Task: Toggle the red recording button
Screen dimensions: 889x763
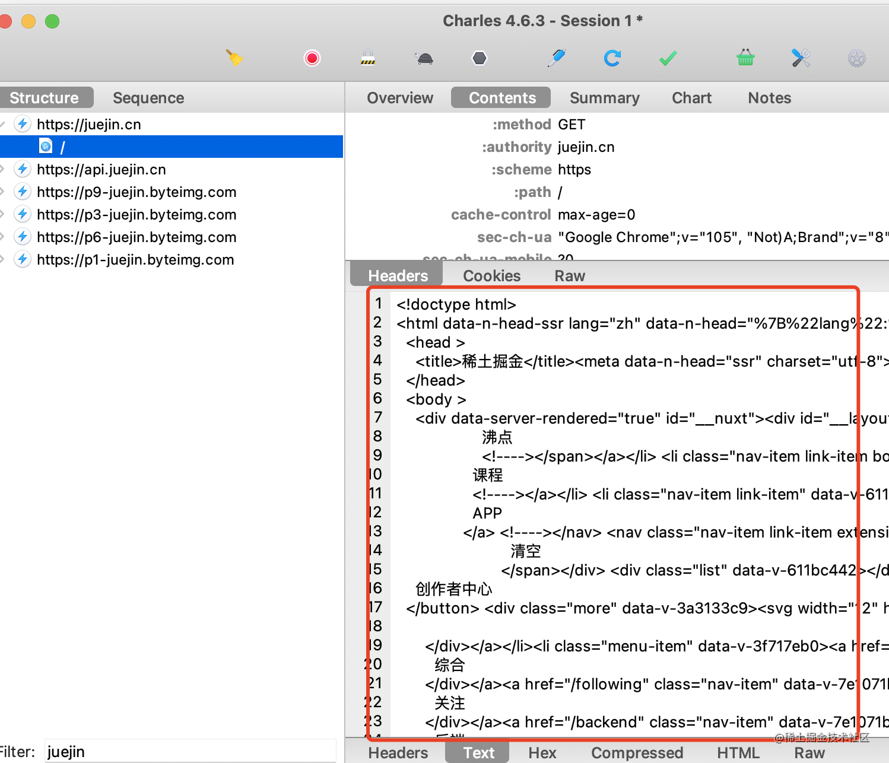Action: [312, 58]
